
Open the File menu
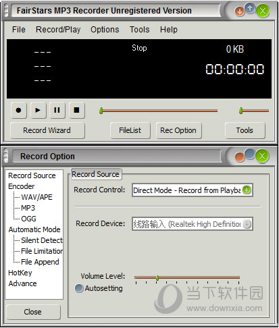(x=19, y=30)
